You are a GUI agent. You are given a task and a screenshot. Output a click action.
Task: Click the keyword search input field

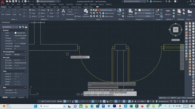134,1
